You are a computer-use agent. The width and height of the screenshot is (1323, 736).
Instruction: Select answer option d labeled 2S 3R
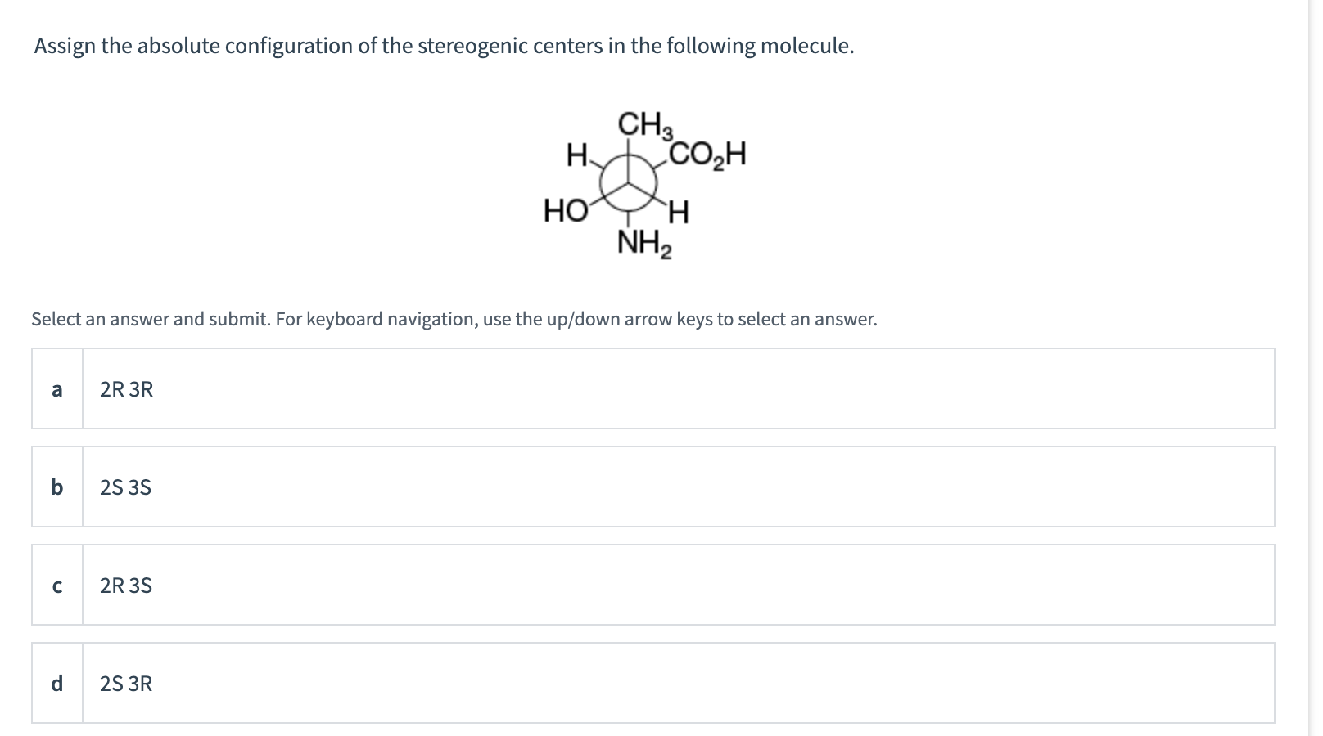655,683
